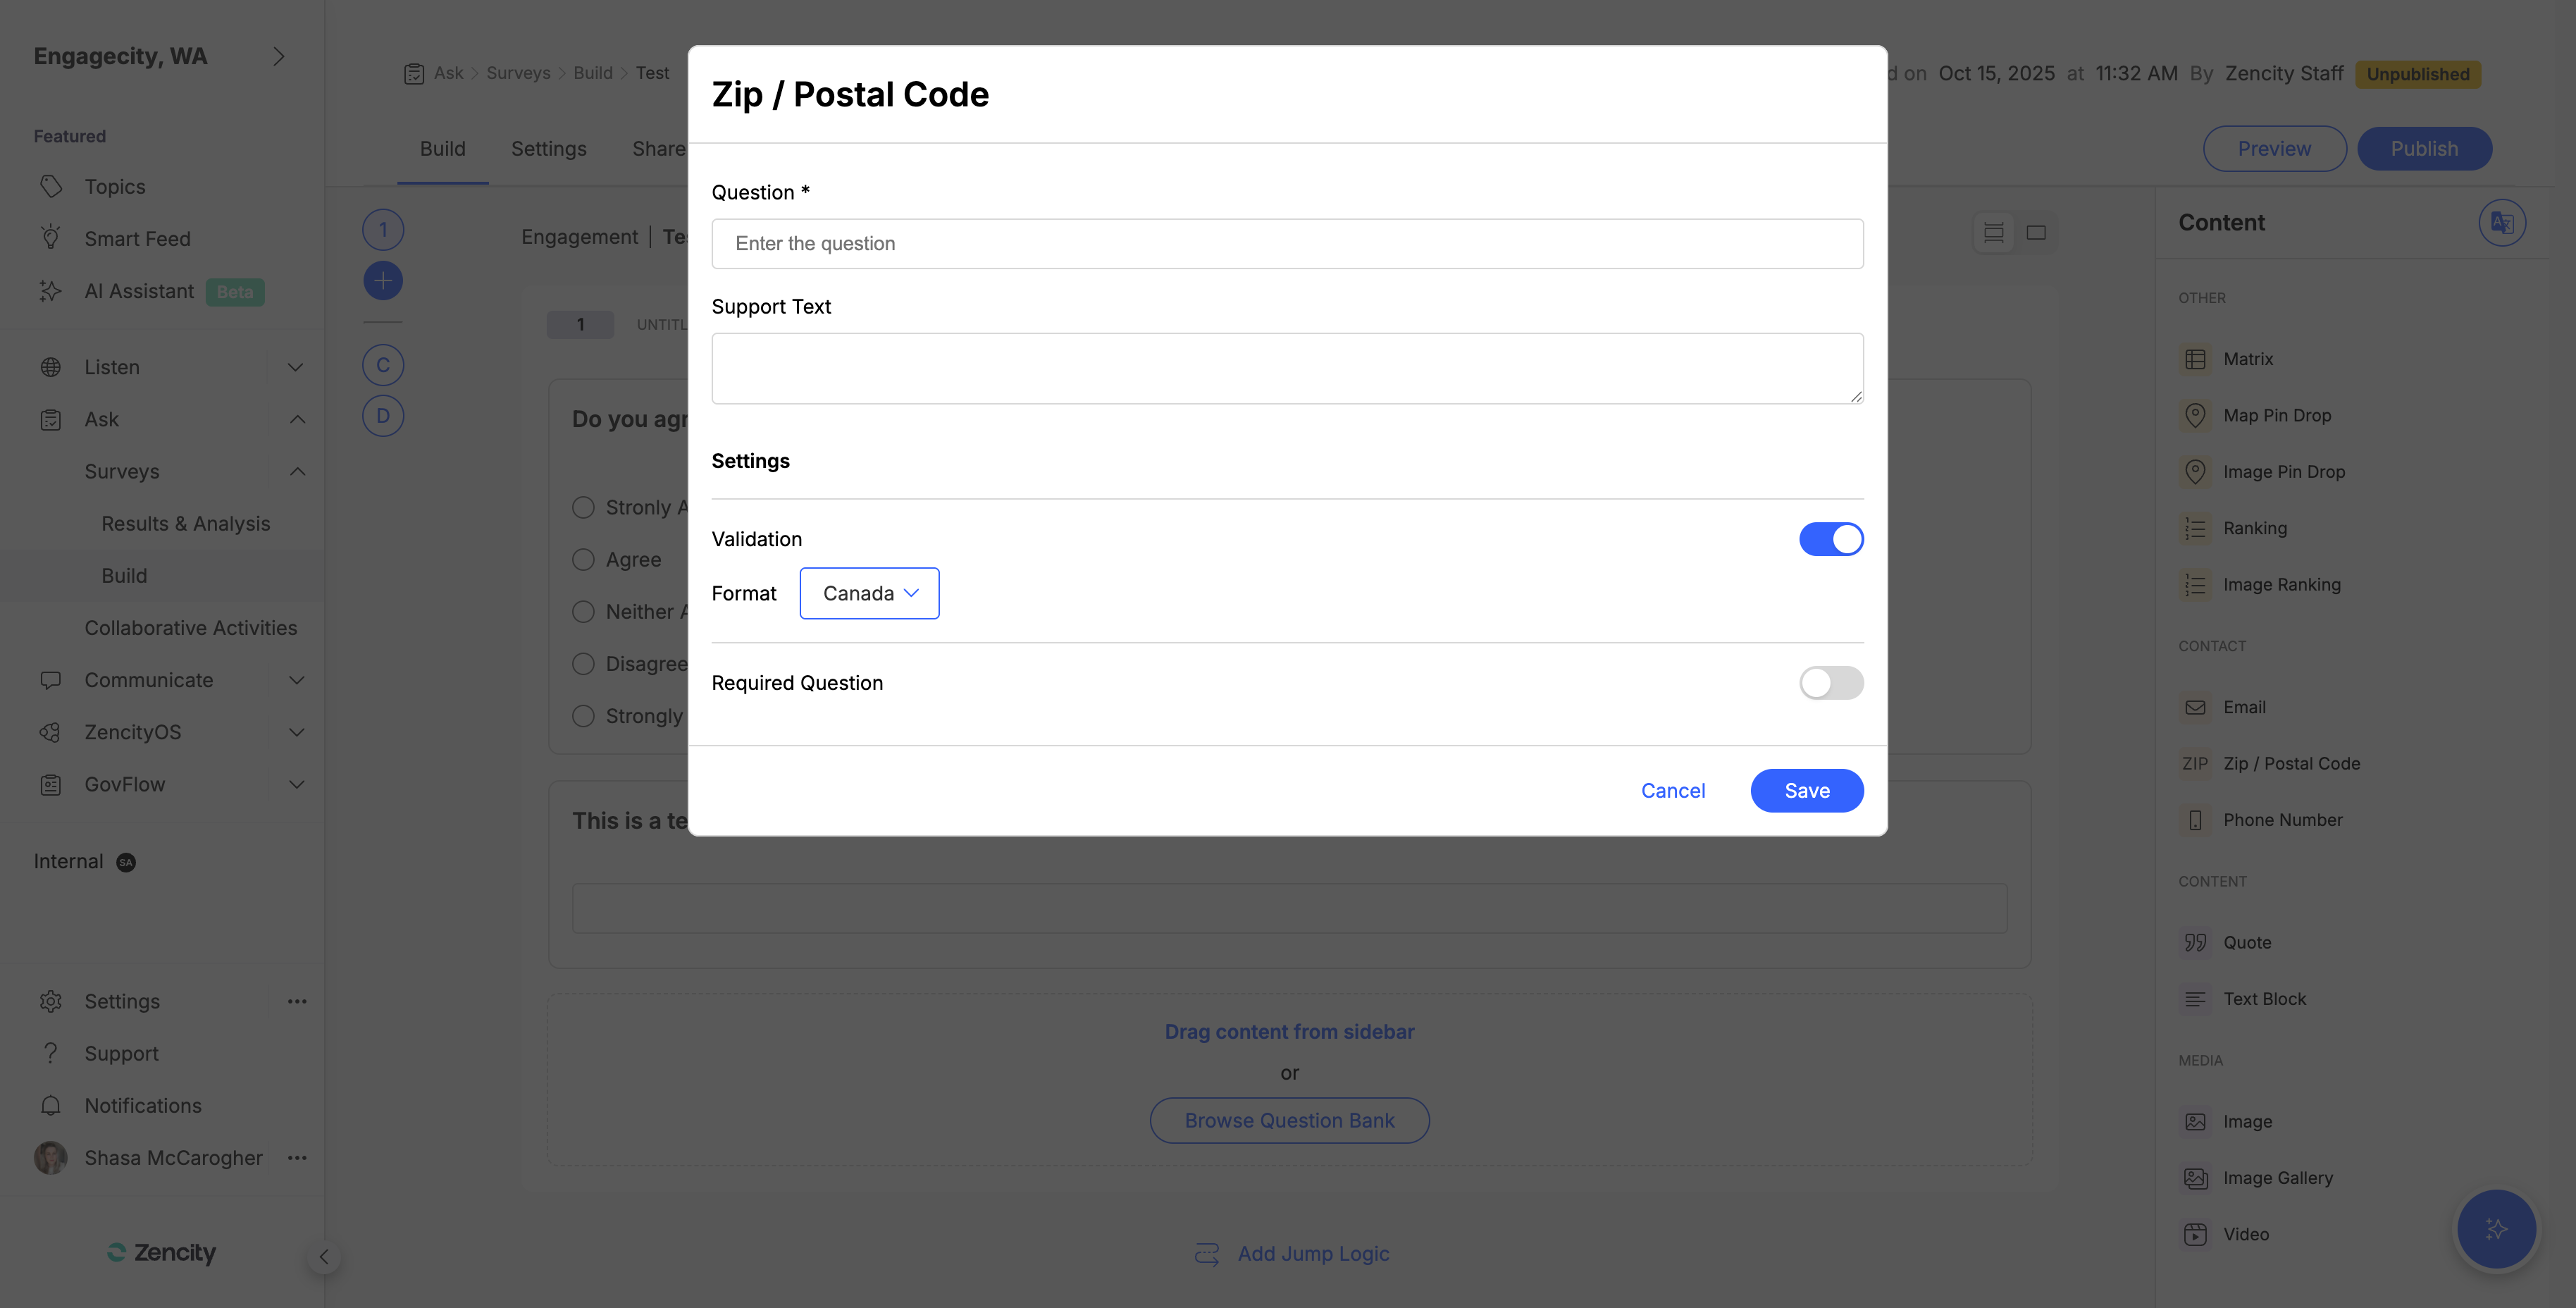Open the Browse Question Bank dialog
Image resolution: width=2576 pixels, height=1308 pixels.
[x=1289, y=1120]
